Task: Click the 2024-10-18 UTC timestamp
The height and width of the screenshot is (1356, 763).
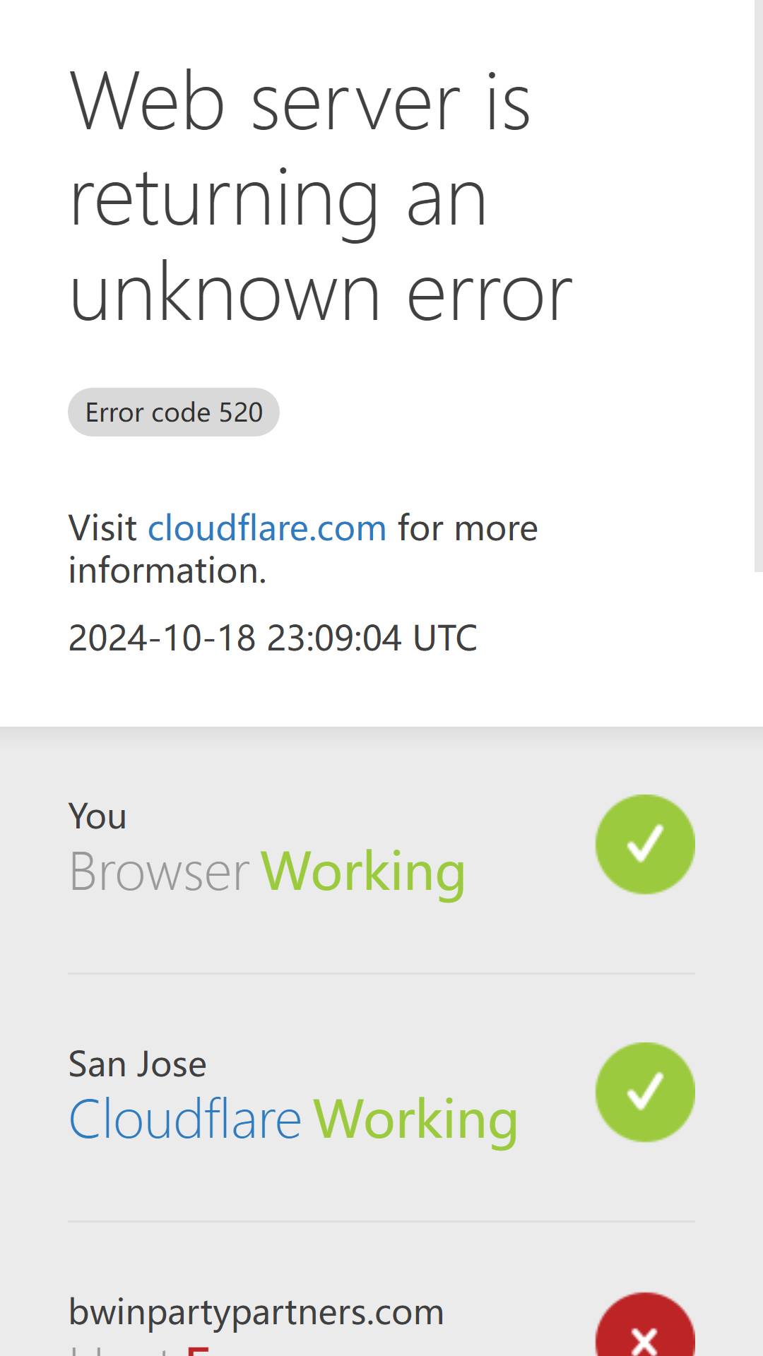Action: [x=273, y=638]
